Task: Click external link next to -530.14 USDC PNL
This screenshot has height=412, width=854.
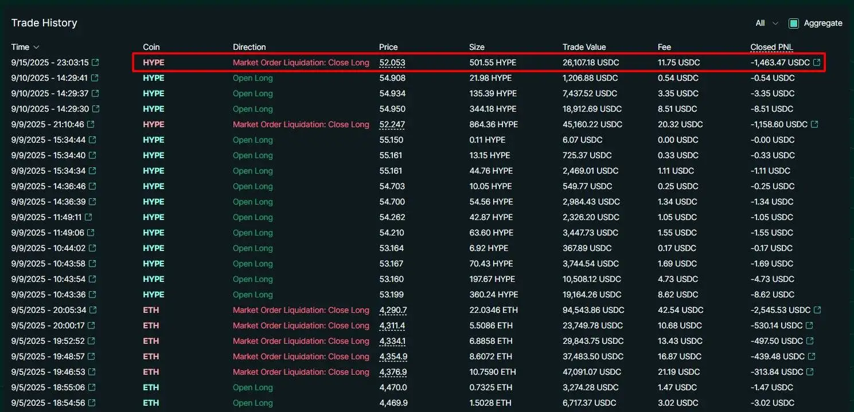Action: (810, 325)
